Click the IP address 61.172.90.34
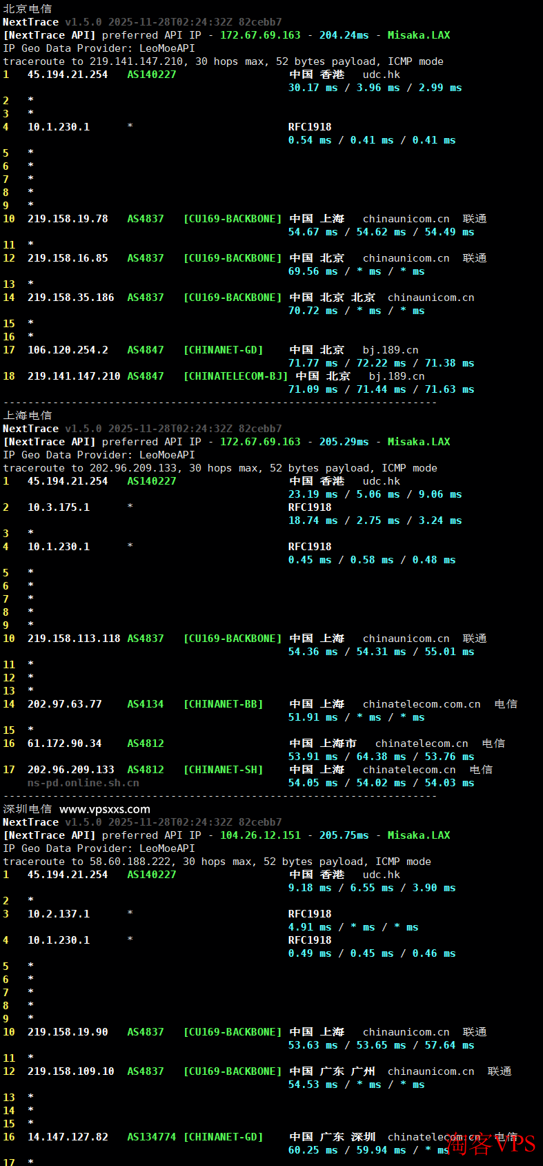 (x=64, y=744)
